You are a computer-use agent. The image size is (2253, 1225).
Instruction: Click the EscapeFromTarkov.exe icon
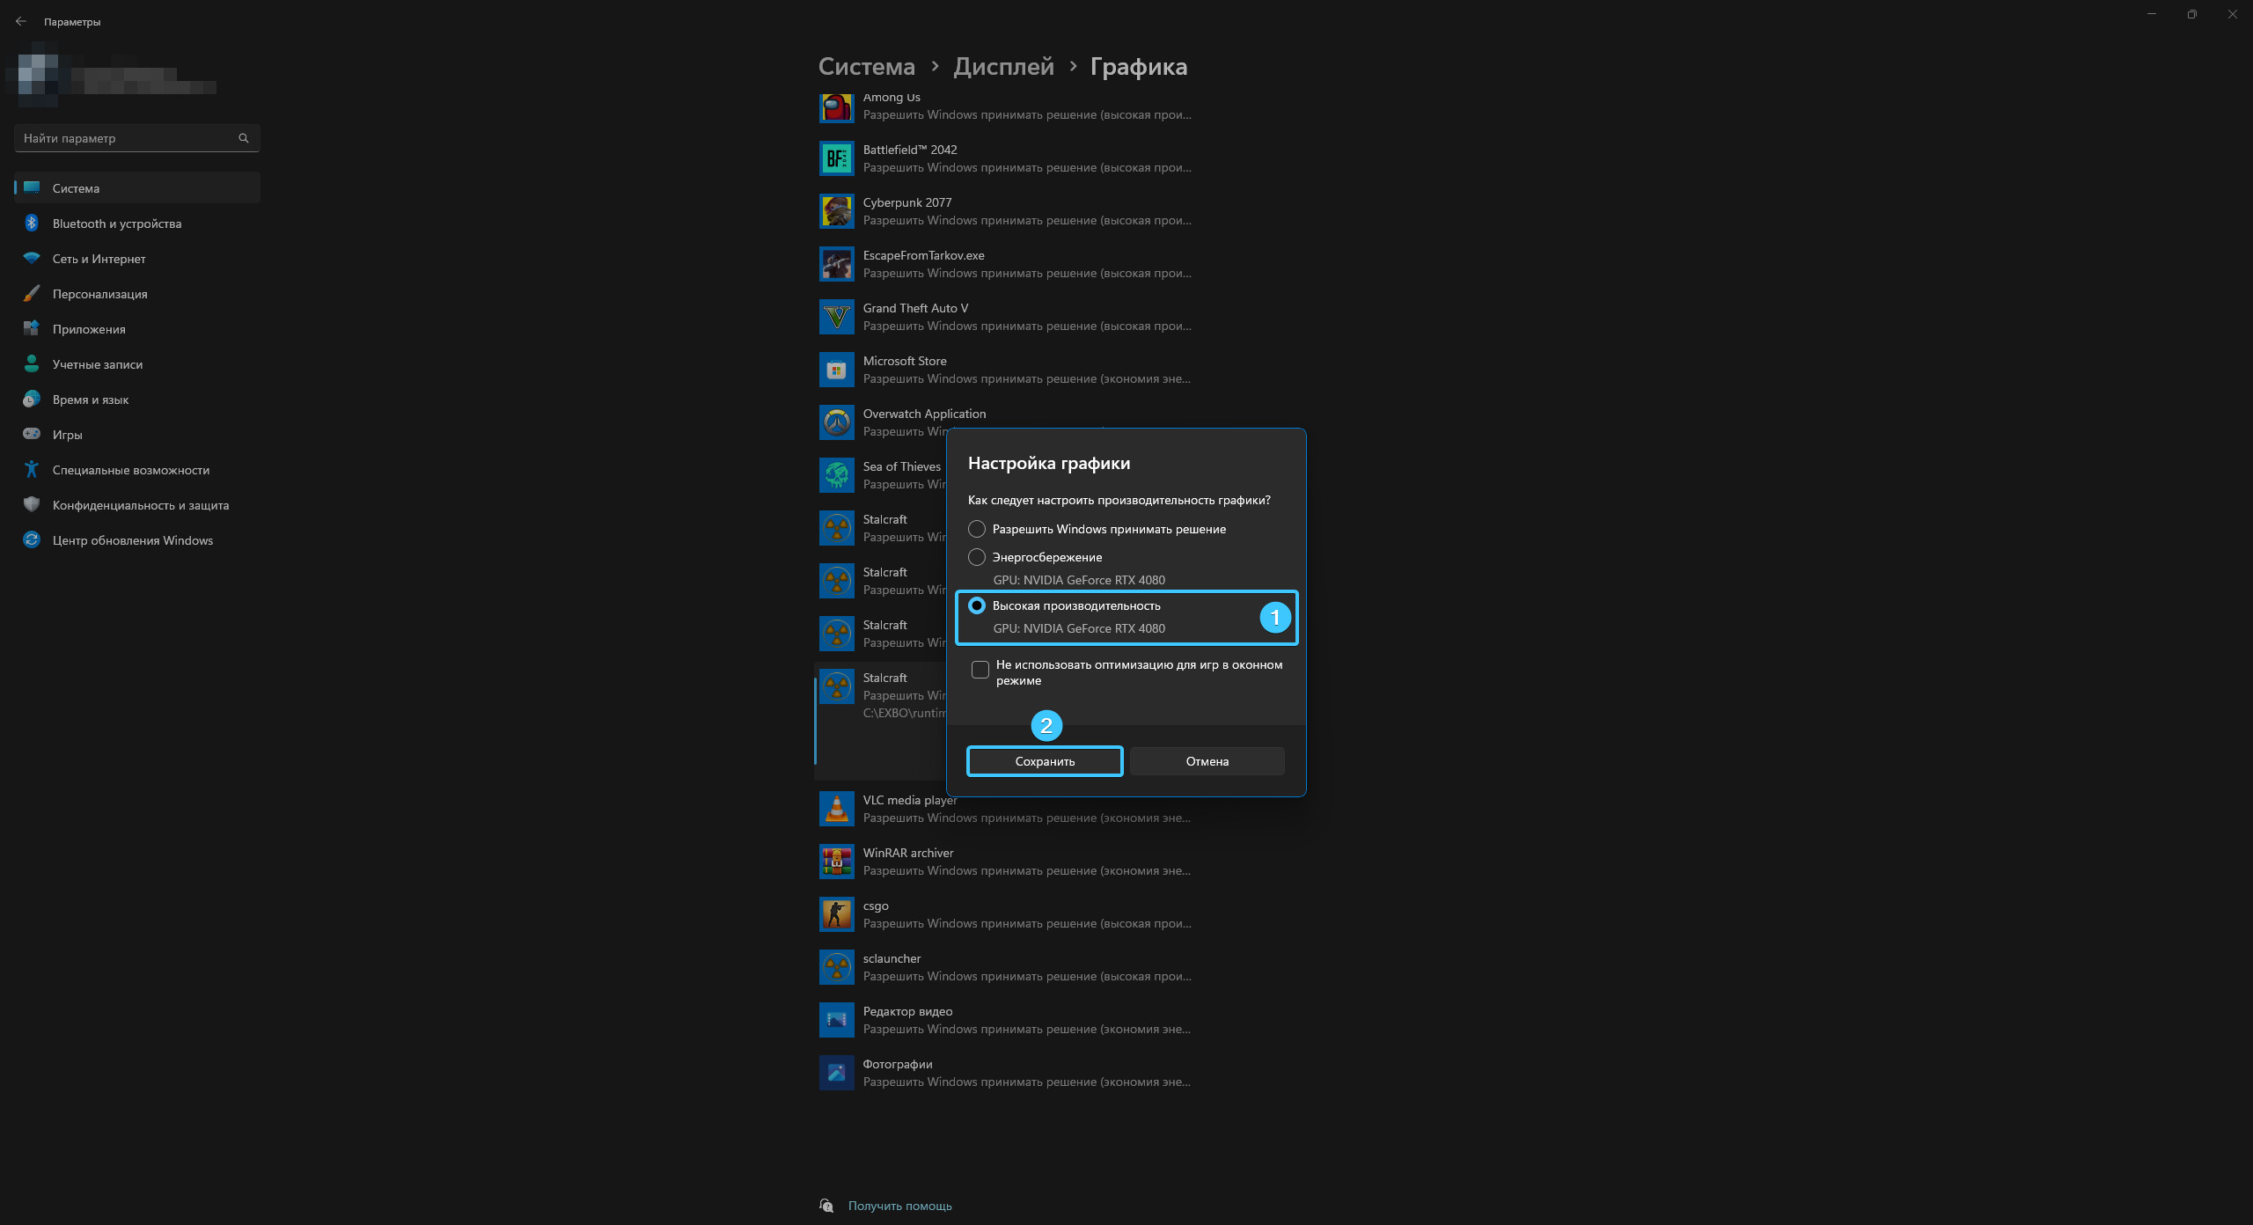pos(836,265)
